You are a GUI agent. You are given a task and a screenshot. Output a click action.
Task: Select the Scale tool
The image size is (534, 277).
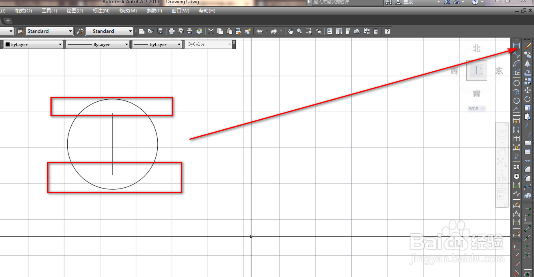(527, 108)
